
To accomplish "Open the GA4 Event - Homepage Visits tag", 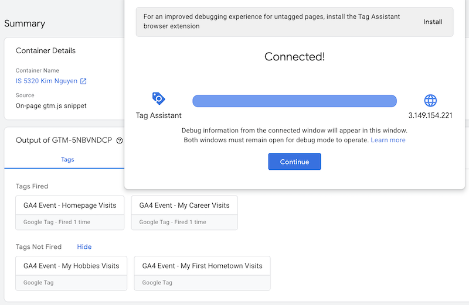I will tap(70, 205).
